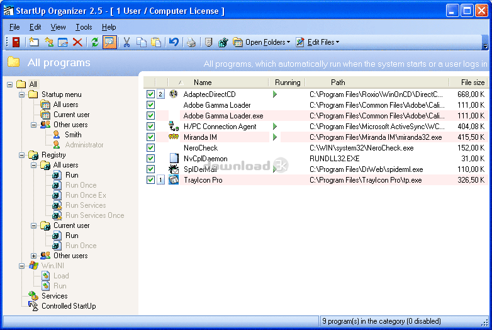
Task: Click the red X delete toolbar icon
Action: pos(77,42)
